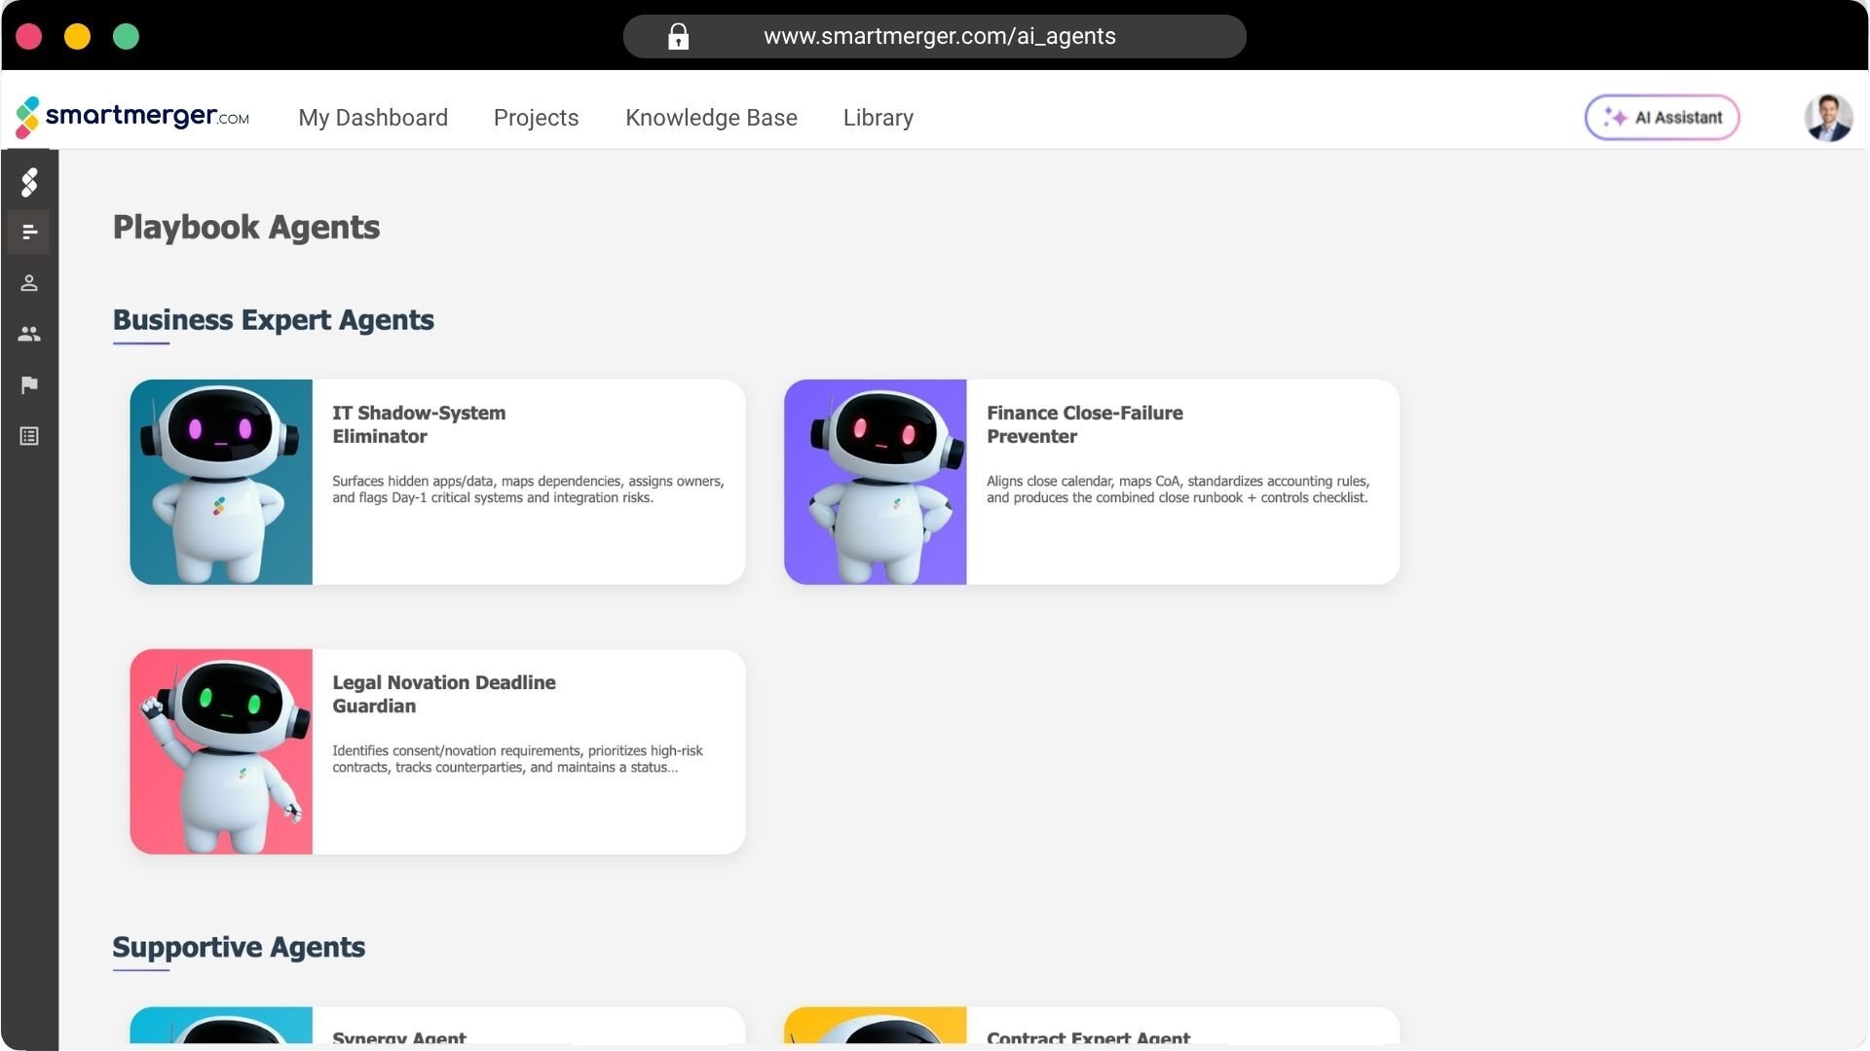Viewport: 1870px width, 1051px height.
Task: Click the user profile avatar
Action: click(x=1827, y=118)
